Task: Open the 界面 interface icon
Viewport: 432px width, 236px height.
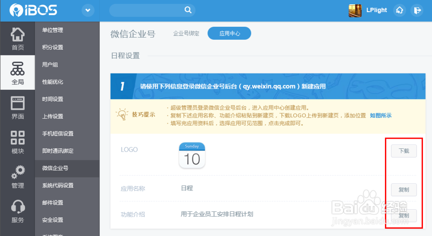Action: [17, 107]
